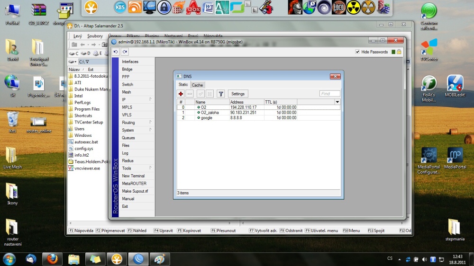This screenshot has height=266, width=474.
Task: Open Log in WinBox menu
Action: [125, 153]
